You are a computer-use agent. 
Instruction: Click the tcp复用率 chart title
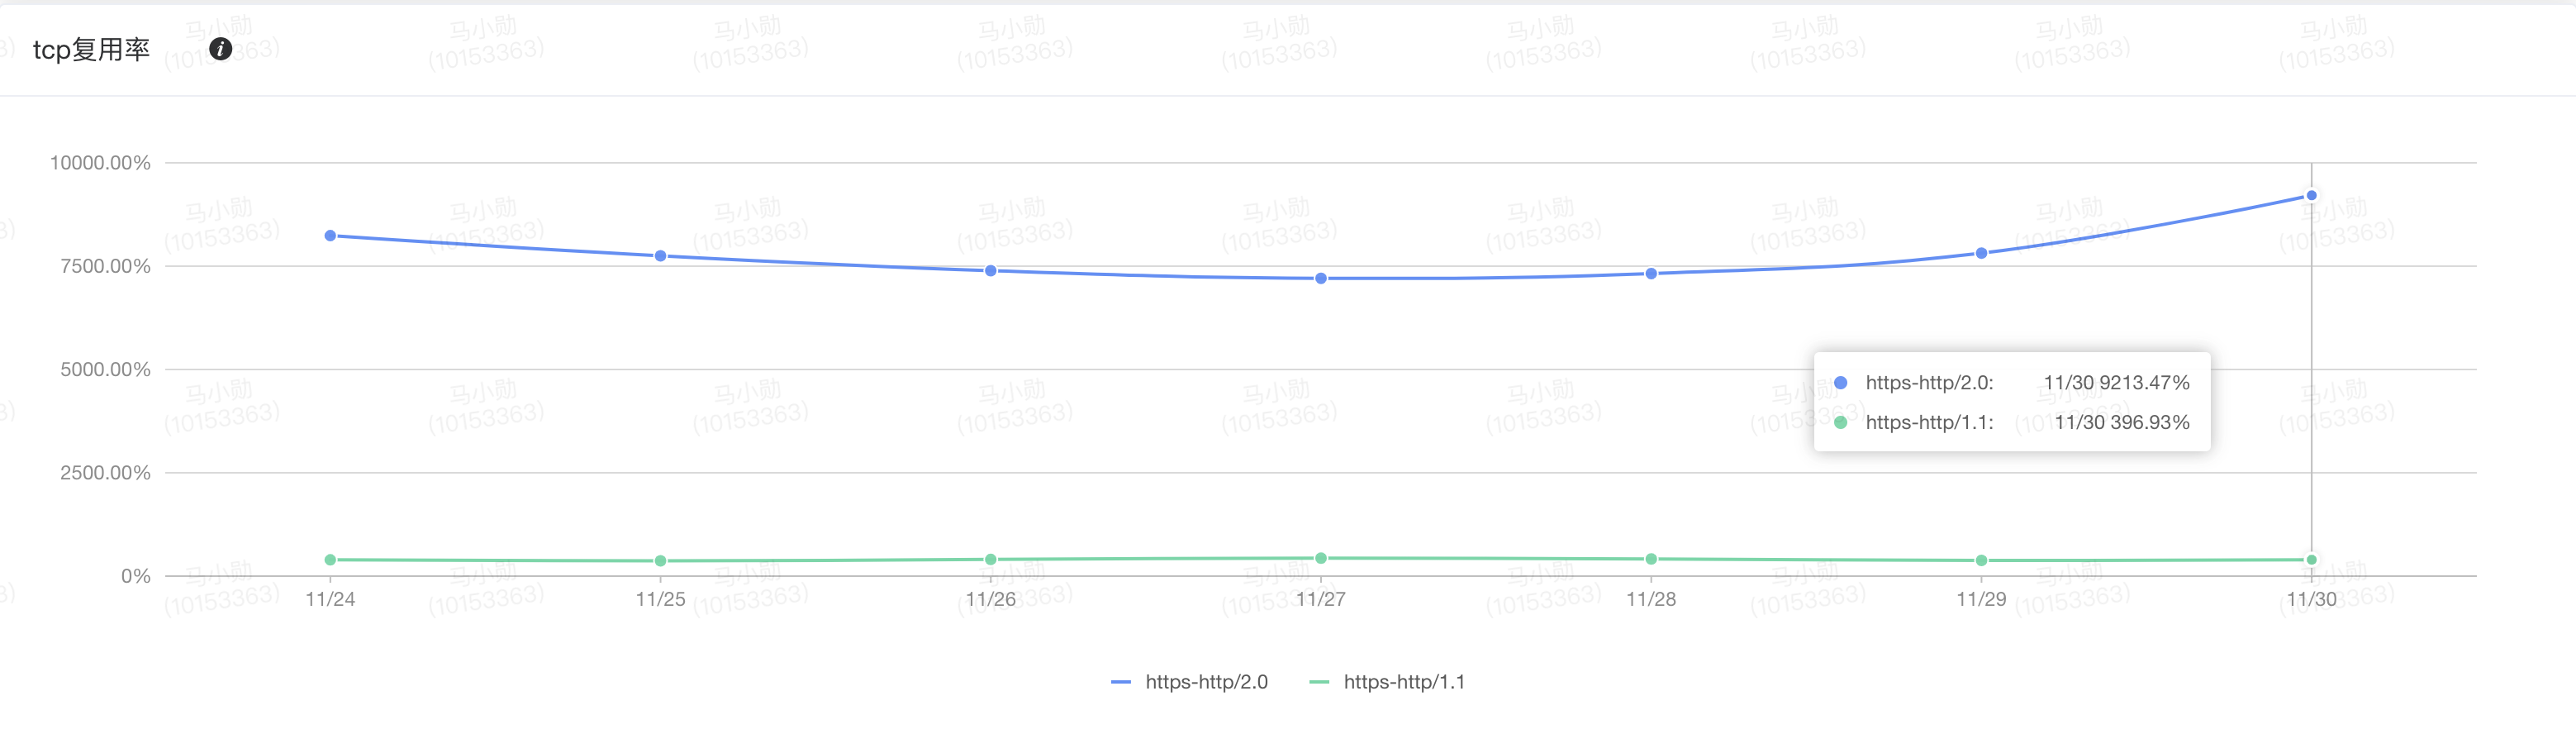click(x=91, y=49)
